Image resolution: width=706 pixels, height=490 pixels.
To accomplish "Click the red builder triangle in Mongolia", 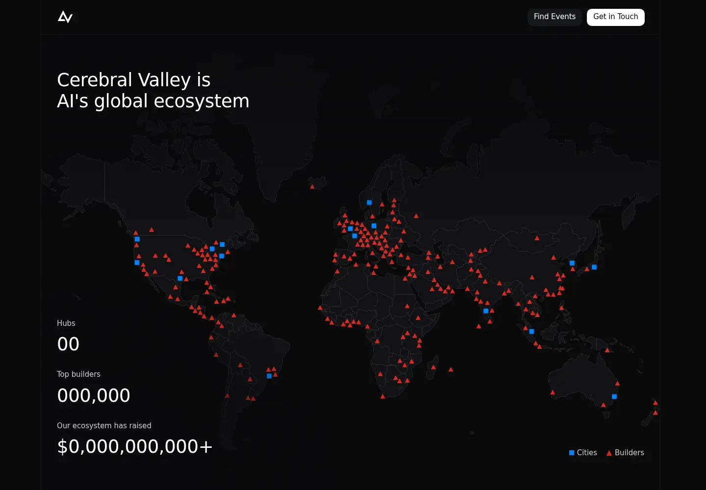I will [x=537, y=238].
